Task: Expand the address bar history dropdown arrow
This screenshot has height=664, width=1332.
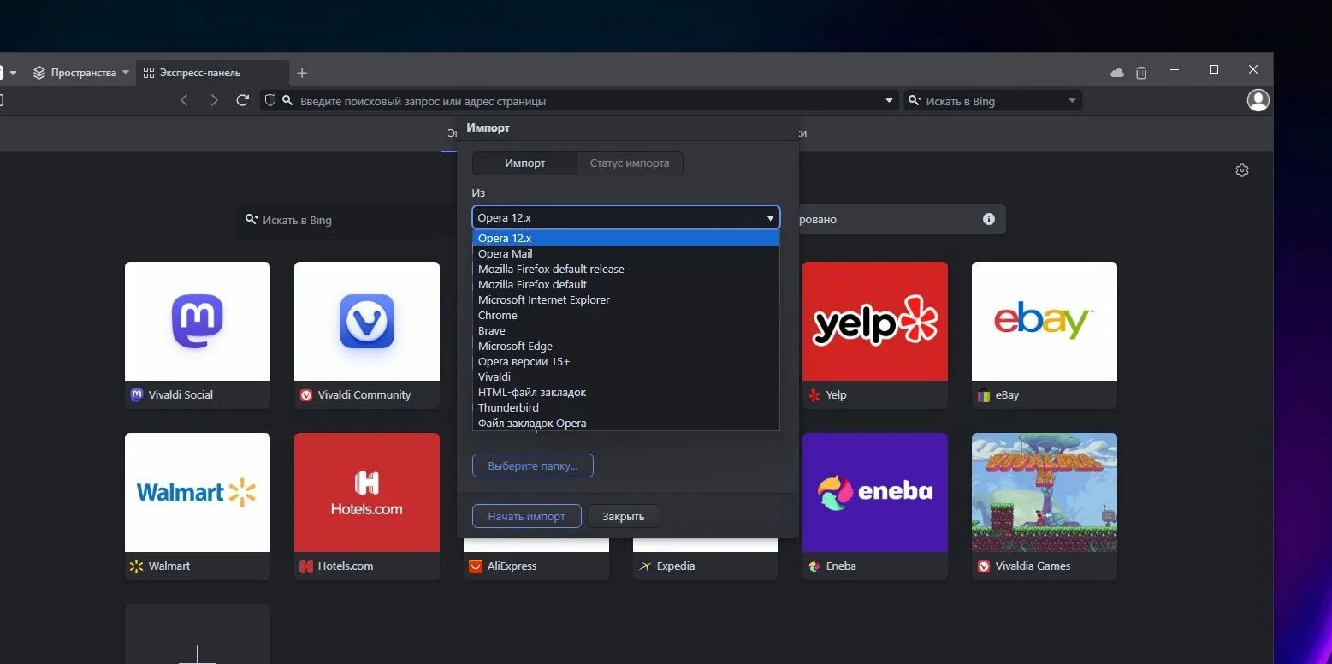Action: click(x=888, y=101)
